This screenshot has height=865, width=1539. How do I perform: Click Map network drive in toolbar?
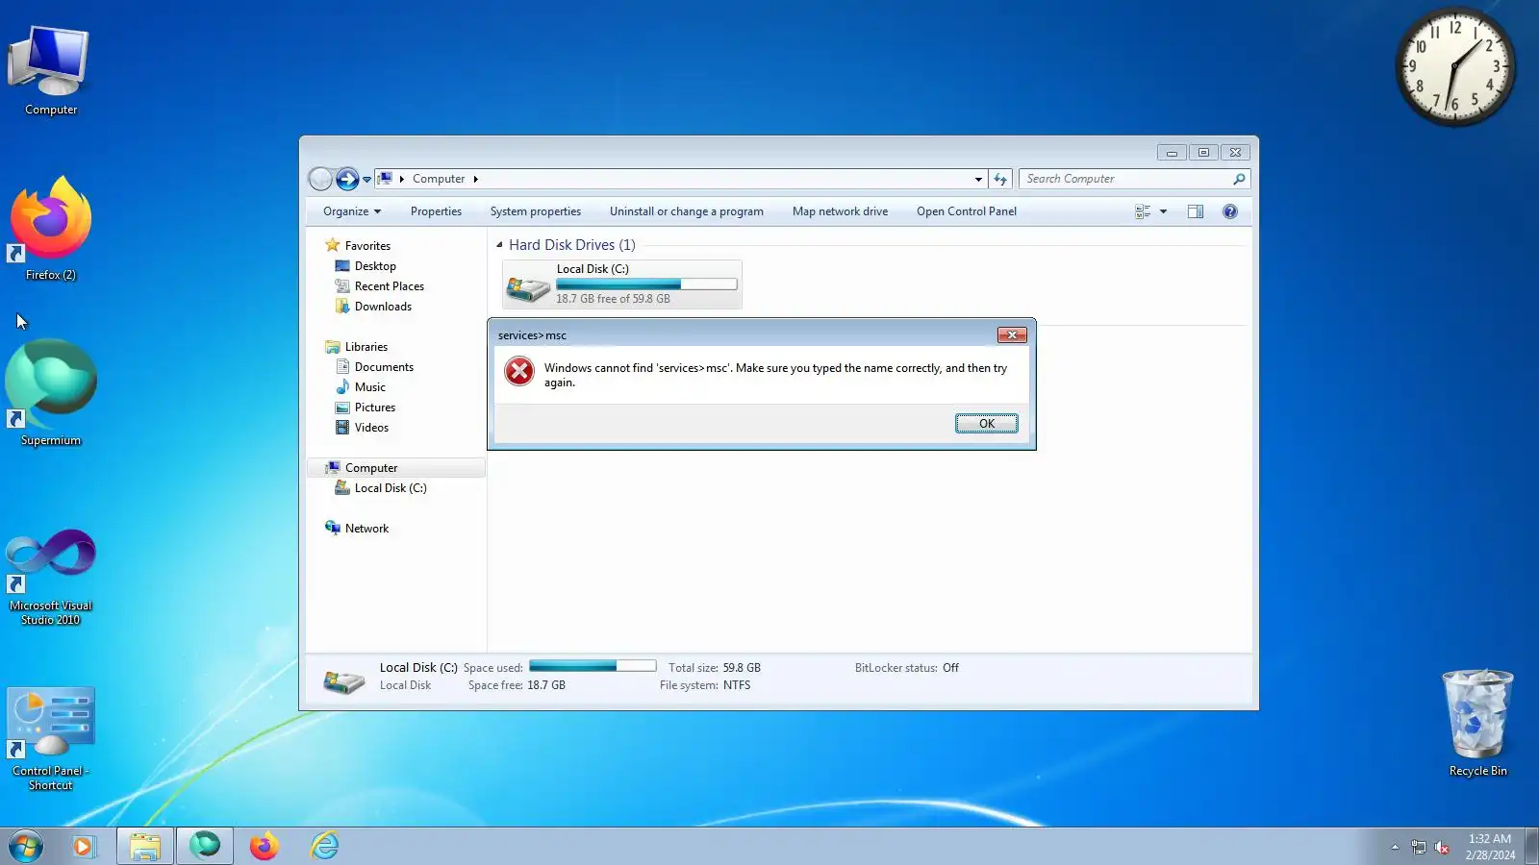tap(840, 211)
